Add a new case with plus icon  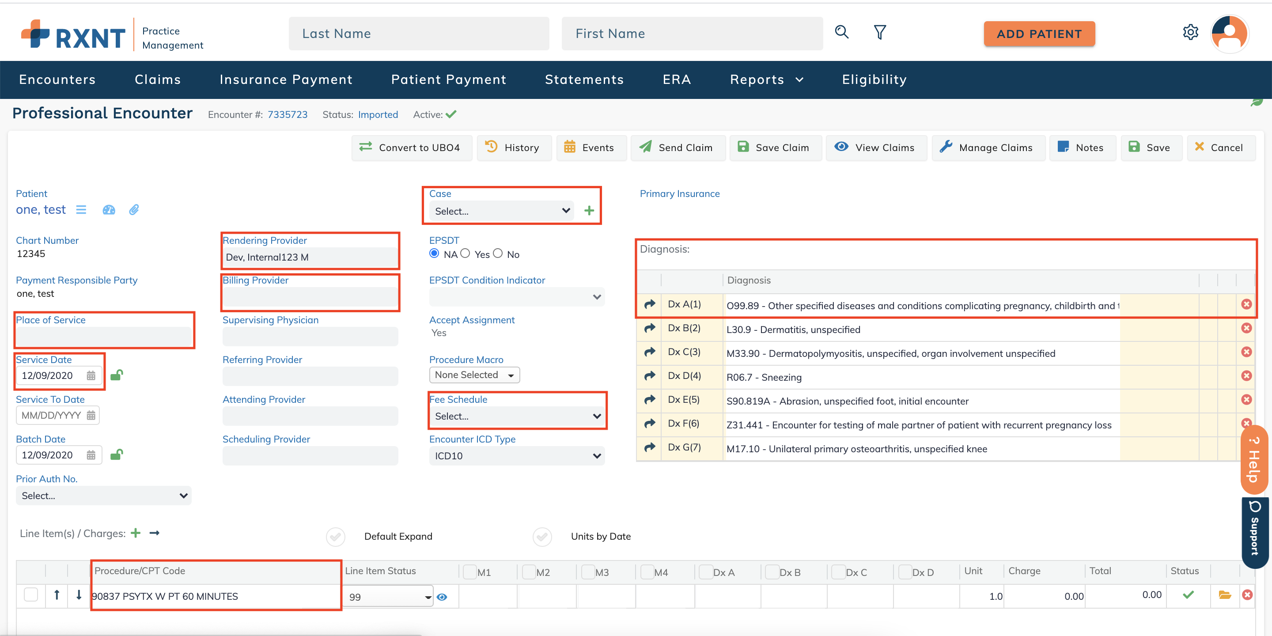(589, 211)
